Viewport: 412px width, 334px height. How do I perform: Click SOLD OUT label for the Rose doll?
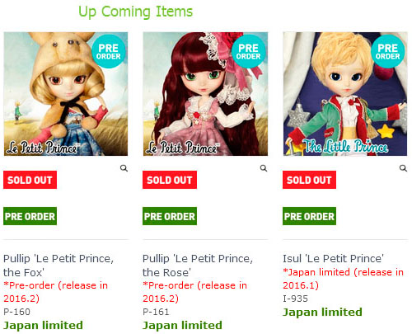pos(170,180)
